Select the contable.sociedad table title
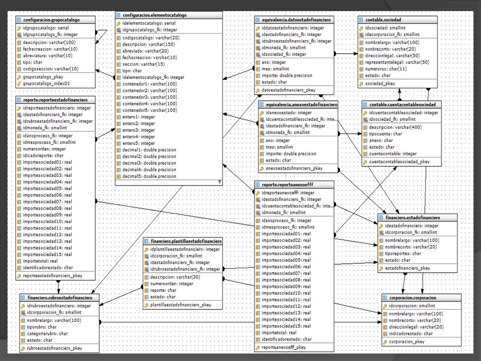 coord(383,20)
